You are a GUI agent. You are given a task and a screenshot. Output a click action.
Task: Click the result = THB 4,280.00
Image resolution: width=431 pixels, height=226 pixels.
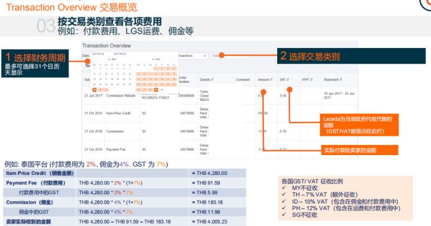click(x=210, y=173)
